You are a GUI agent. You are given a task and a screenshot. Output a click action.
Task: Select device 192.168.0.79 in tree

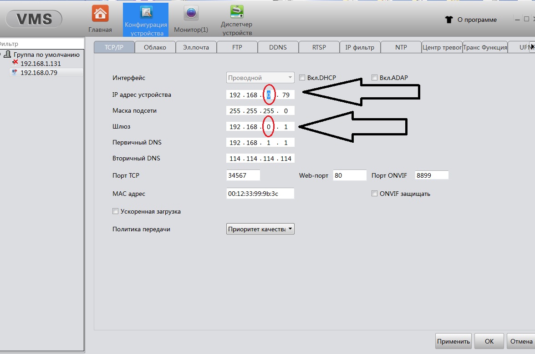point(39,73)
